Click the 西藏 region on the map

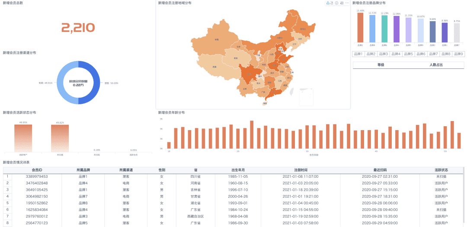click(x=214, y=67)
